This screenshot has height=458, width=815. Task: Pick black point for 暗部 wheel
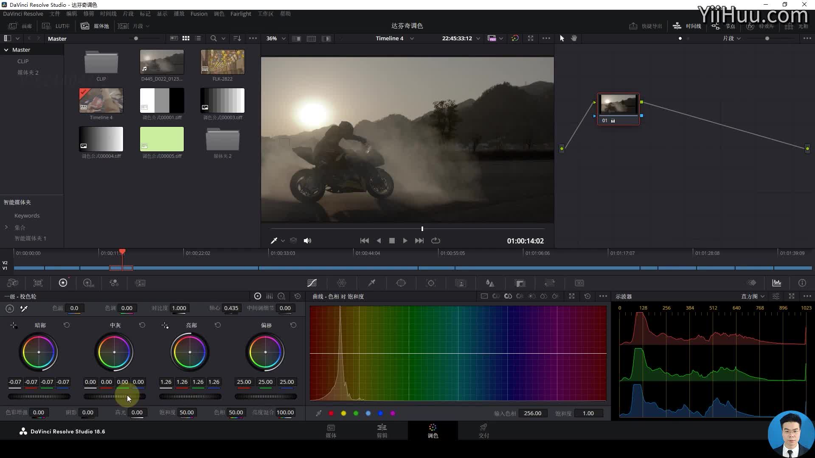14,325
